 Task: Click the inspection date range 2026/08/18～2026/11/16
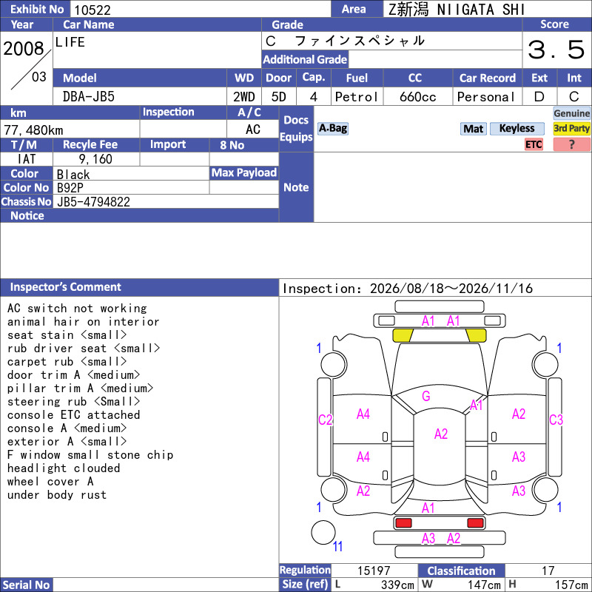(451, 289)
